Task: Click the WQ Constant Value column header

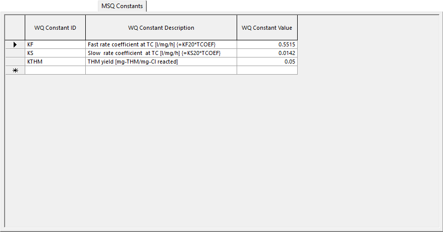Action: tap(266, 28)
